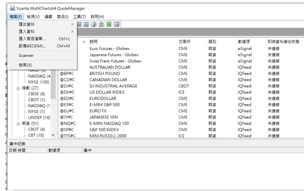Click the Euro Futures - Globex description
Screen dimensions: 304x191
pyautogui.click(x=110, y=48)
